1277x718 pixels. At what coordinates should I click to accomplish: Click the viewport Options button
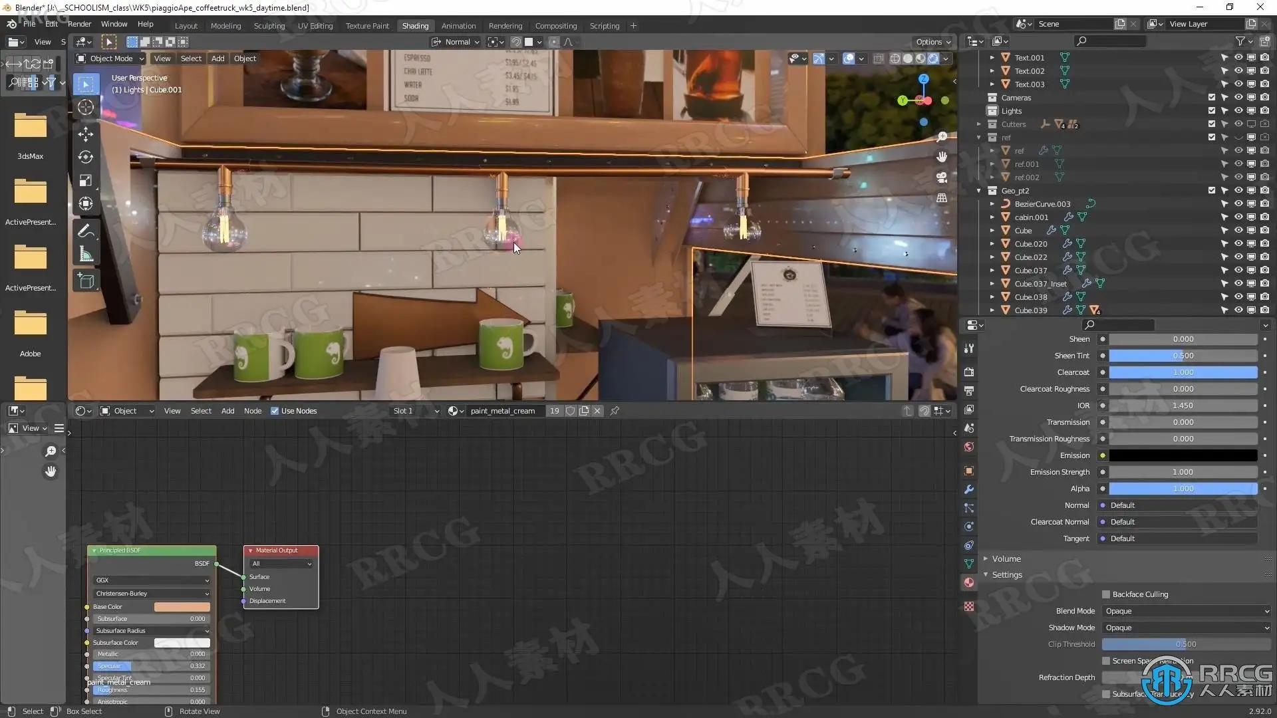(932, 42)
